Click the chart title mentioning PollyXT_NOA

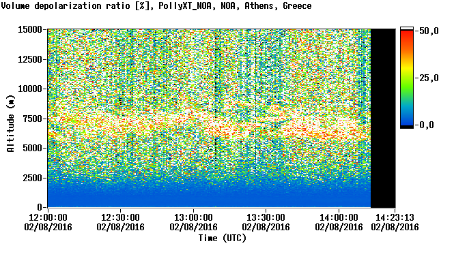click(x=156, y=5)
